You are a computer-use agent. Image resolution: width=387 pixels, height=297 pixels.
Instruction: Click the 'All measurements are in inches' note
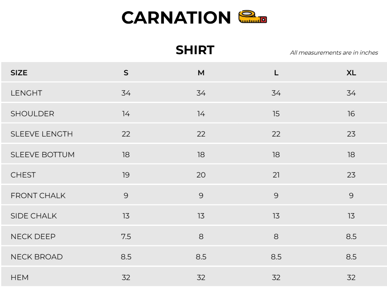pyautogui.click(x=334, y=53)
